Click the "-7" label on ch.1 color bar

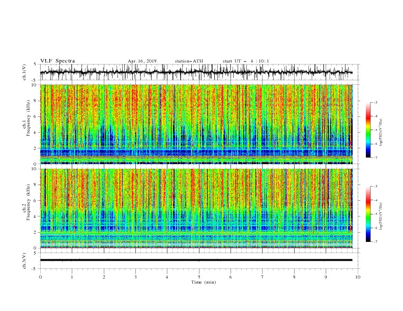pos(375,158)
